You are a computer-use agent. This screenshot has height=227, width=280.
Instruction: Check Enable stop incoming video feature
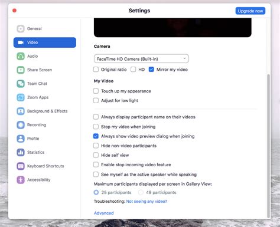pyautogui.click(x=96, y=165)
